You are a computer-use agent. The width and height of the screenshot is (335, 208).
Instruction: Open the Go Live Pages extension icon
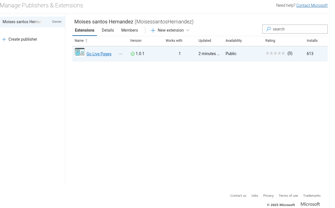coord(80,52)
